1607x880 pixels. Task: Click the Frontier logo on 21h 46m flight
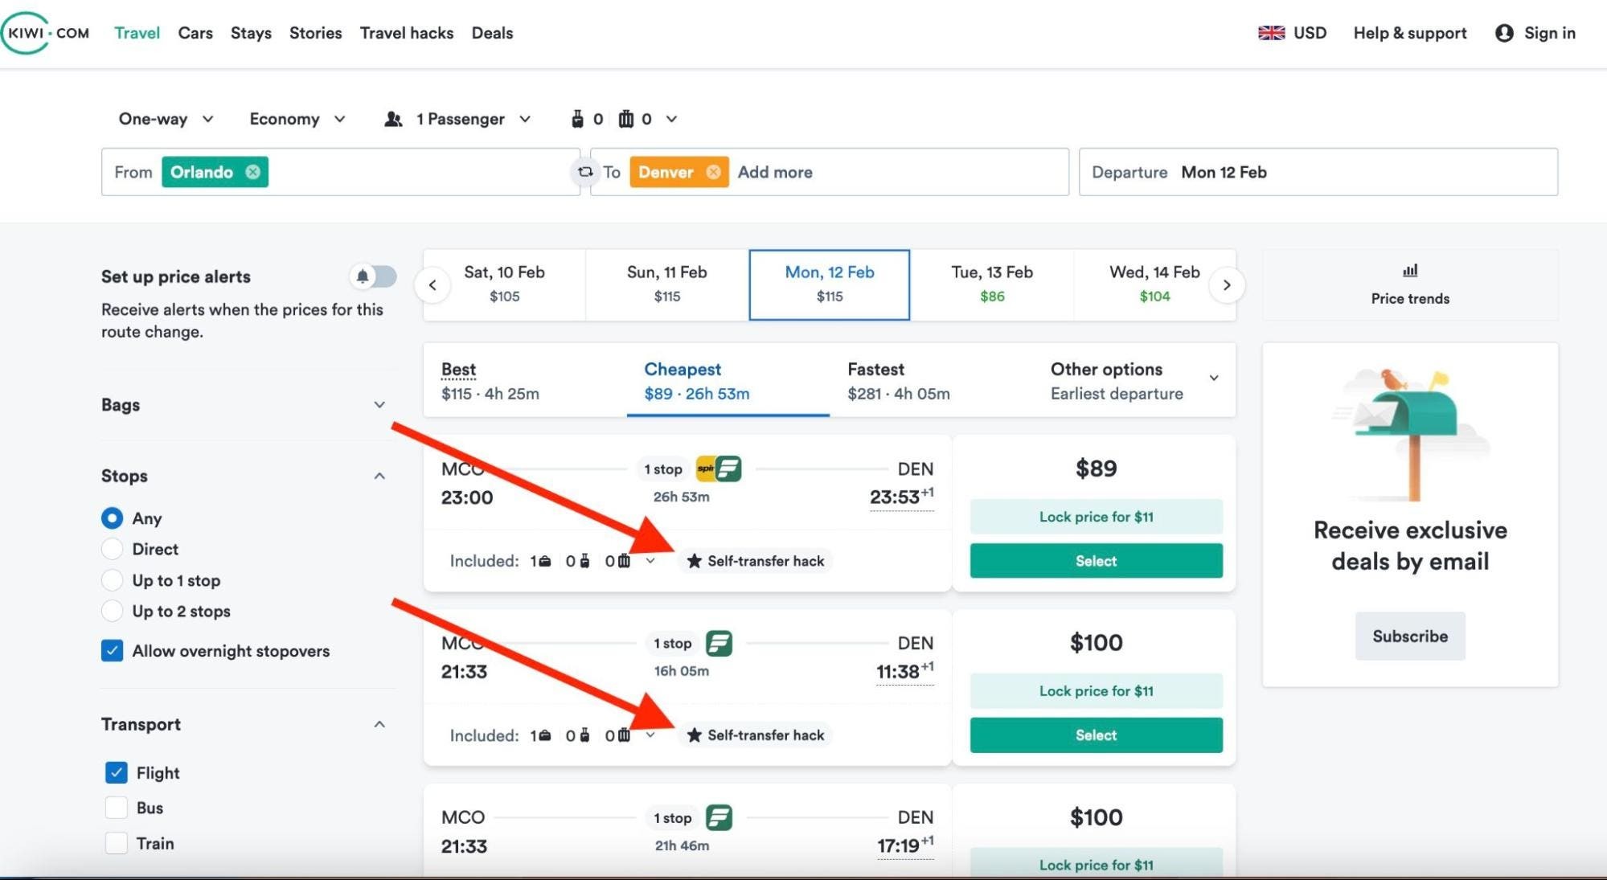point(719,817)
